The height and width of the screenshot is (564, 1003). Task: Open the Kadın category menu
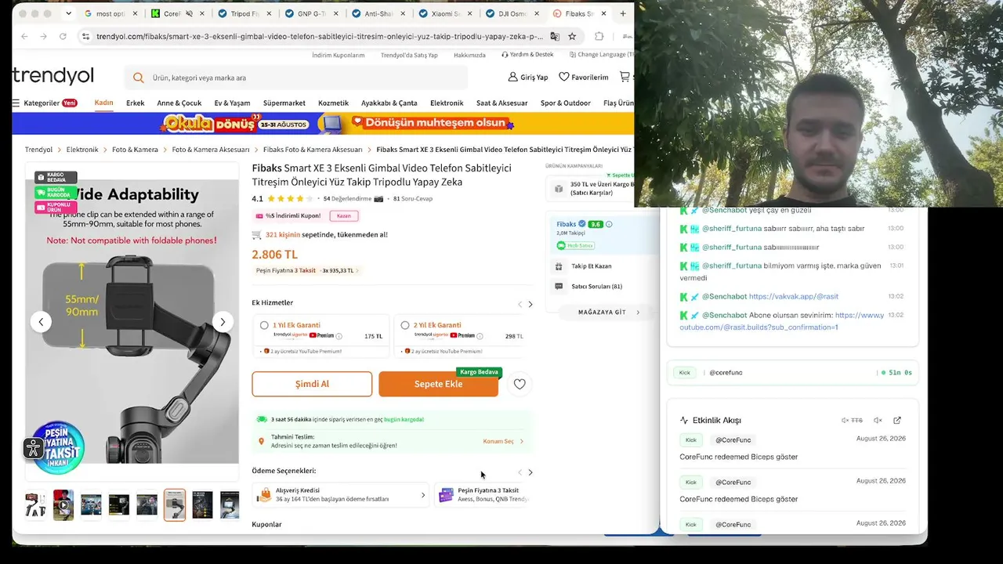point(103,103)
